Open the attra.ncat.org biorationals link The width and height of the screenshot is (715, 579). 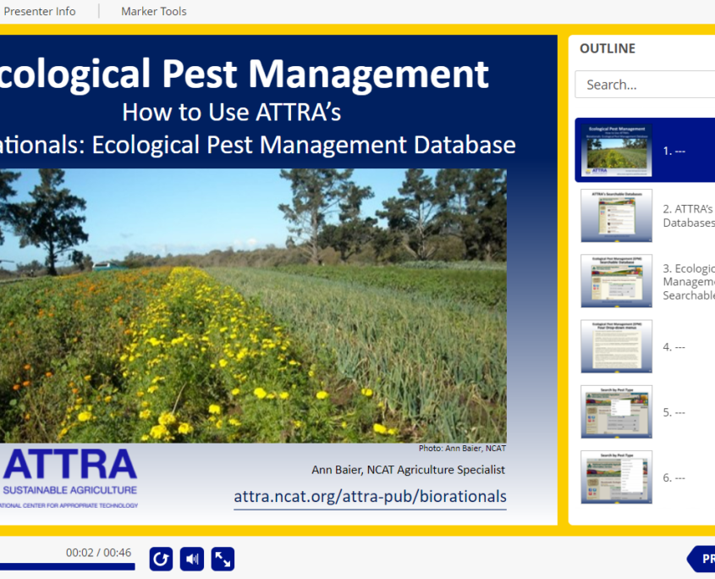[x=370, y=496]
